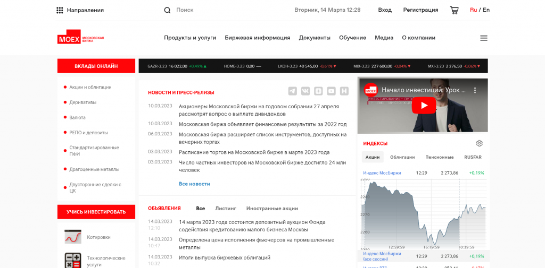Open the Документы menu

(315, 38)
